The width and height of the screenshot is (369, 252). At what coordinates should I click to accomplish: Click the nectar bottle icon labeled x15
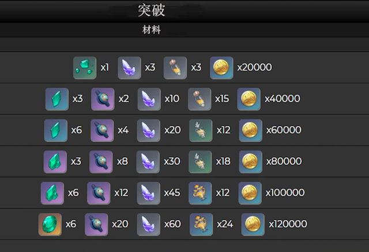coord(199,99)
